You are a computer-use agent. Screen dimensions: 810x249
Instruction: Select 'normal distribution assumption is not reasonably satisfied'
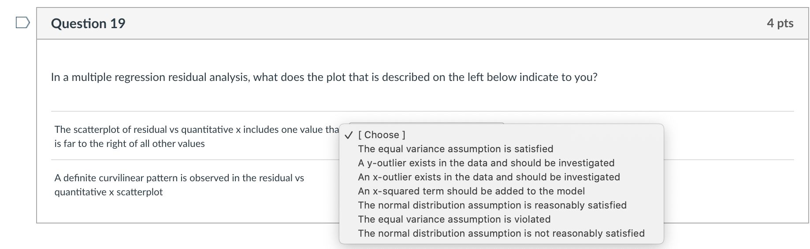501,234
